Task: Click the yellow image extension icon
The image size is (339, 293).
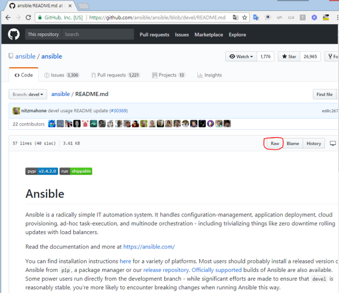Action: [326, 18]
